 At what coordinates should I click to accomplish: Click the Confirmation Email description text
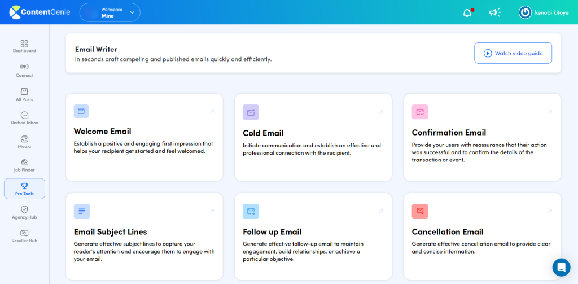(479, 152)
